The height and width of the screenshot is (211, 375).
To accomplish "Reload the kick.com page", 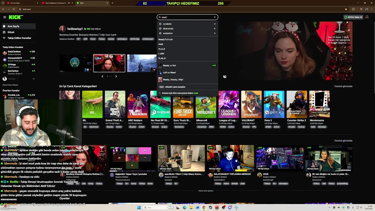I will pyautogui.click(x=13, y=9).
